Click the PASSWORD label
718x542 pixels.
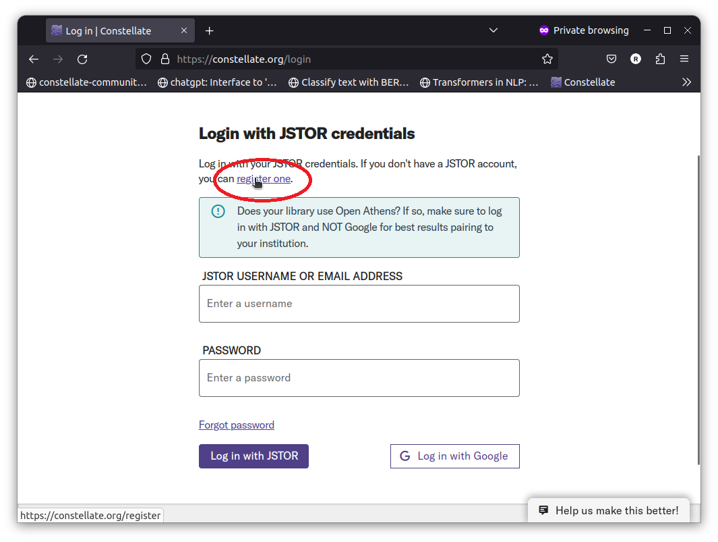coord(232,350)
